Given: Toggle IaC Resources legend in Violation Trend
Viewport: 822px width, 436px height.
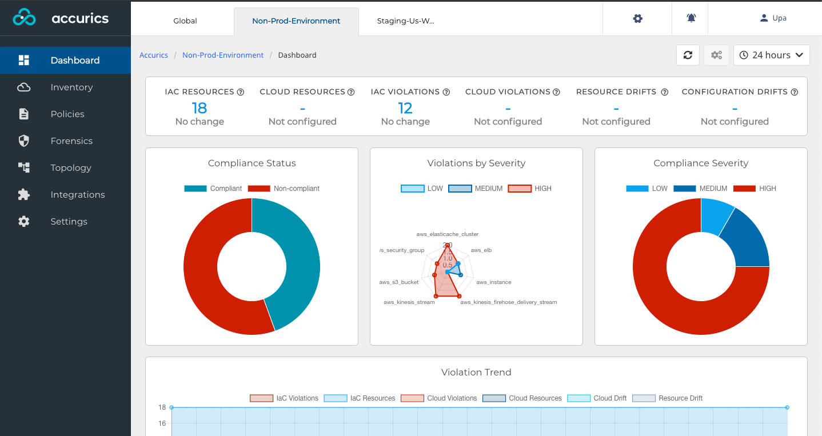Looking at the screenshot, I should click(360, 398).
